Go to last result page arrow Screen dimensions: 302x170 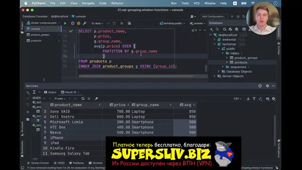click(x=75, y=99)
